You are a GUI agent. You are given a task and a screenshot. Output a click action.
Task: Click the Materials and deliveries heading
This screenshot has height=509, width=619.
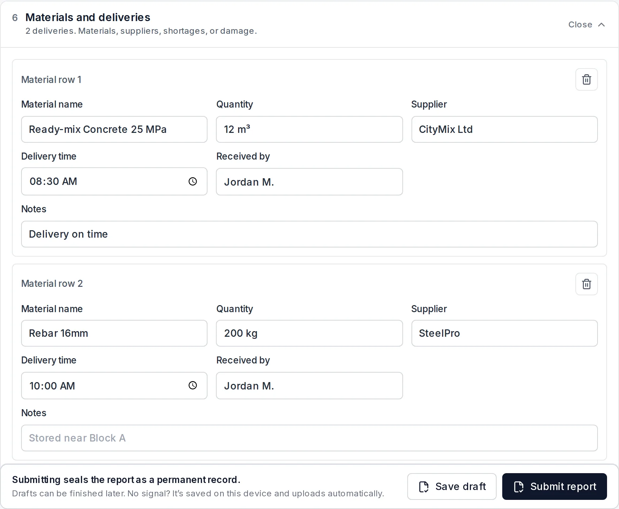click(x=88, y=17)
